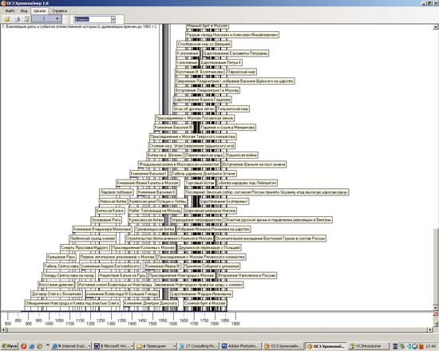Viewport: 439px width, 351px height.
Task: Select event 'Кревская уния Польши и Литвы'
Action: [158, 201]
